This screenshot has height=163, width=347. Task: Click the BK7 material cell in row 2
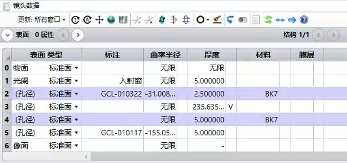[x=258, y=94]
